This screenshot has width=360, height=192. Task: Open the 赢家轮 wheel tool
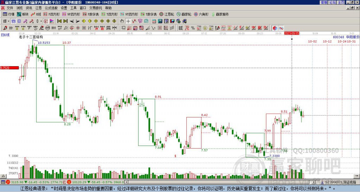(x=184, y=14)
